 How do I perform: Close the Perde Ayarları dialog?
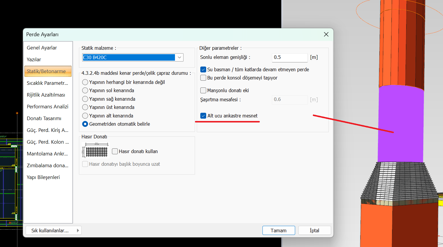326,34
